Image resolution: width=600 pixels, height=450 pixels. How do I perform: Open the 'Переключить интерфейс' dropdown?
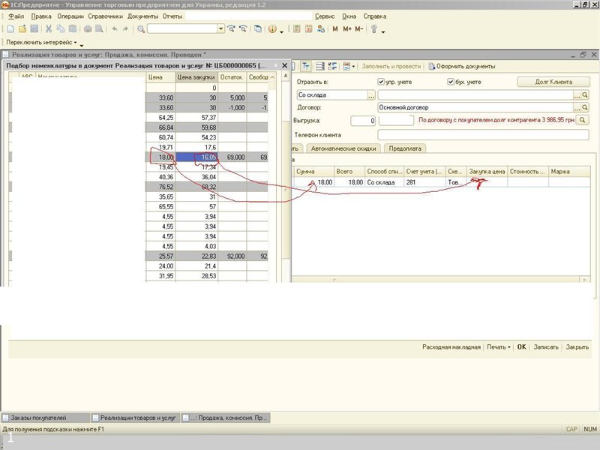pos(41,43)
